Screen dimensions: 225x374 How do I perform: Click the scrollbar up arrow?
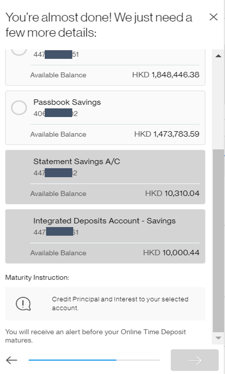coord(218,56)
